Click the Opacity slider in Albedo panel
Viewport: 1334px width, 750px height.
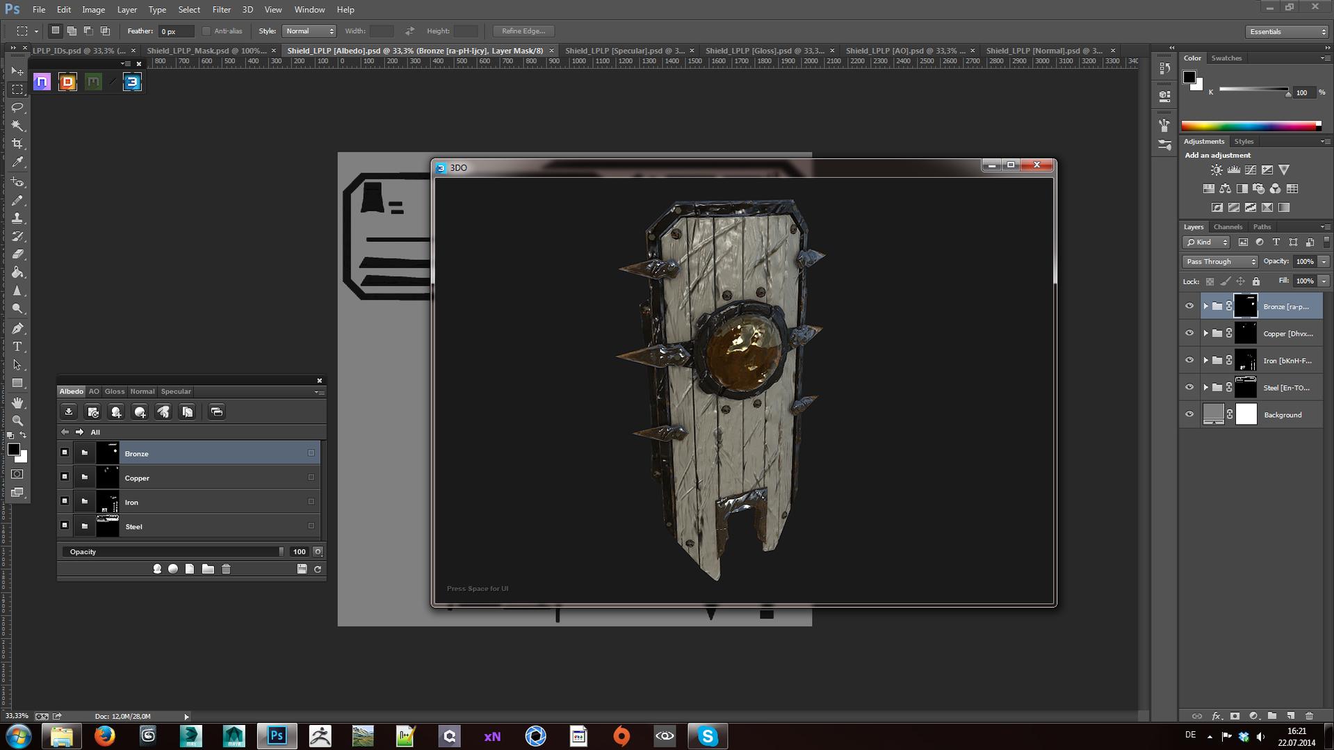pyautogui.click(x=173, y=552)
